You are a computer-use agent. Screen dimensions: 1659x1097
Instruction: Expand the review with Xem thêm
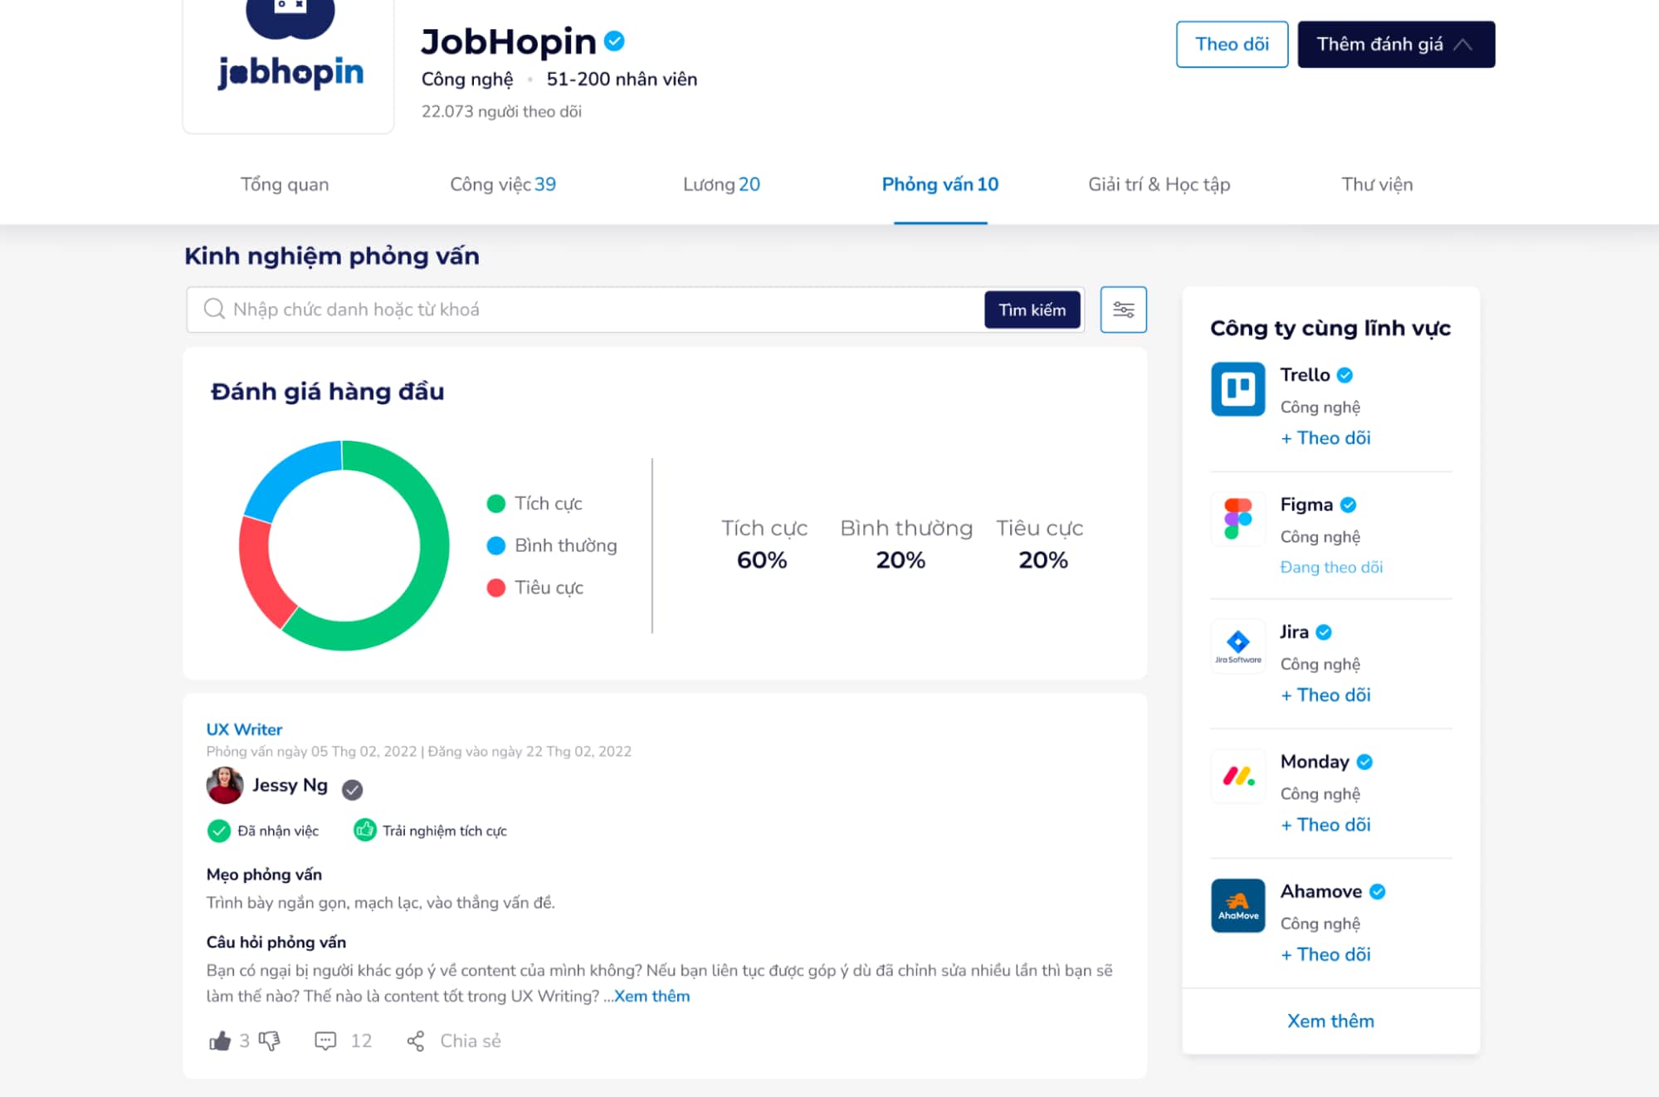pyautogui.click(x=651, y=996)
